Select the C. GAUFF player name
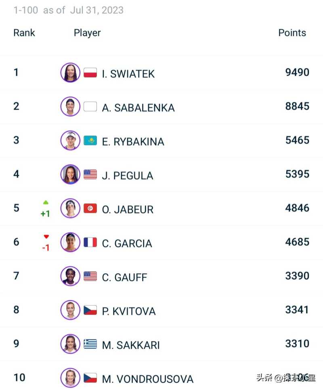 124,277
